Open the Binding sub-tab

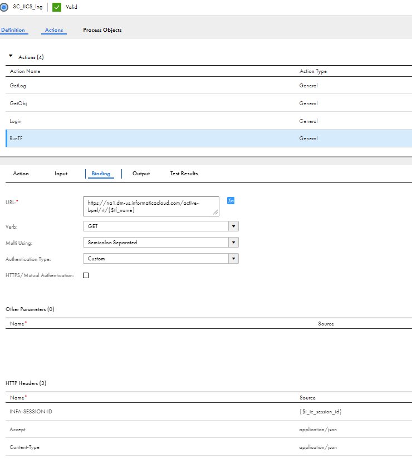coord(101,173)
